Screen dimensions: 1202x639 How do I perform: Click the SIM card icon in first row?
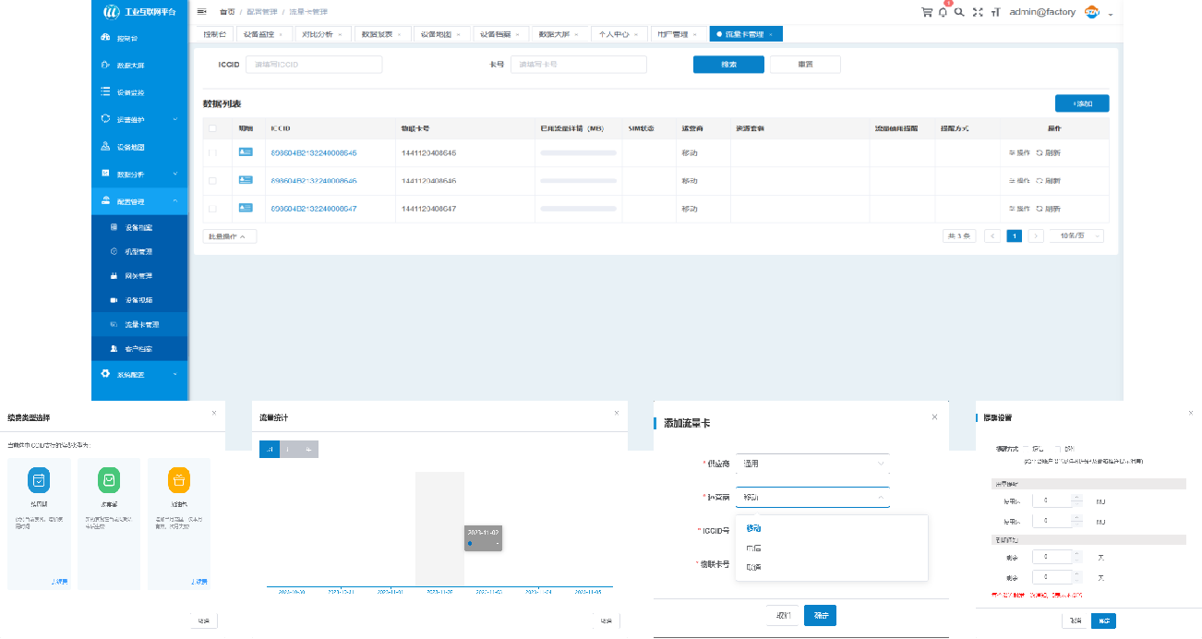click(246, 152)
